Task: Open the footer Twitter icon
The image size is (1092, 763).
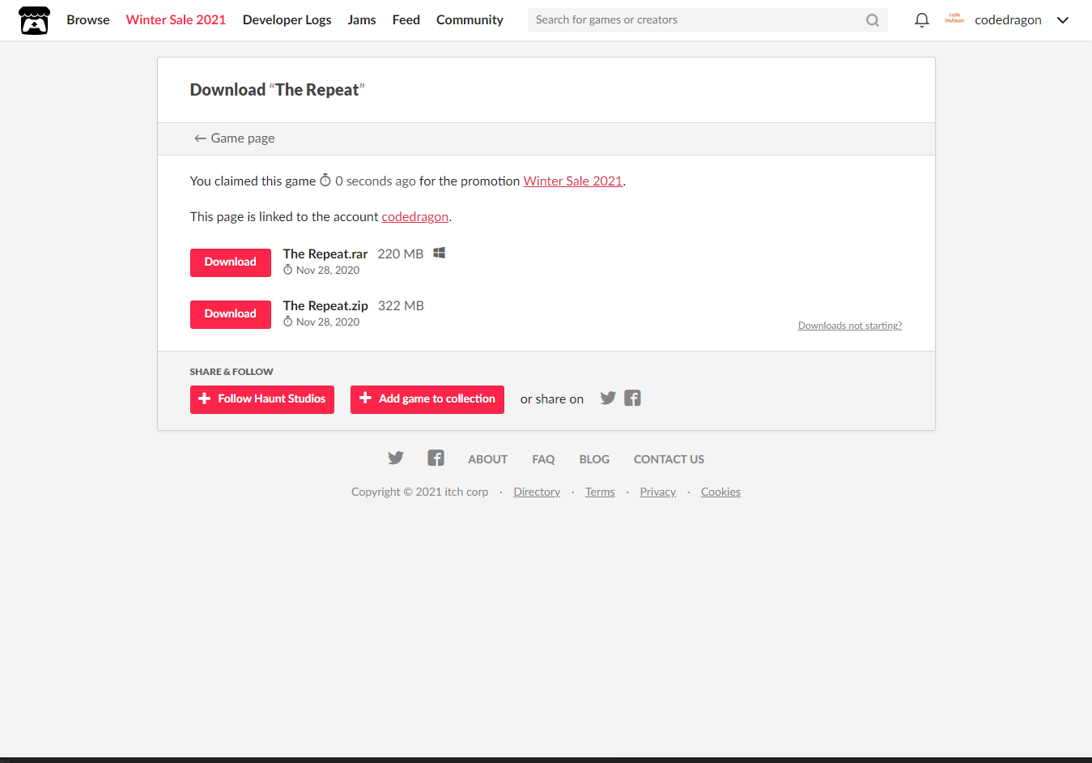Action: point(395,458)
